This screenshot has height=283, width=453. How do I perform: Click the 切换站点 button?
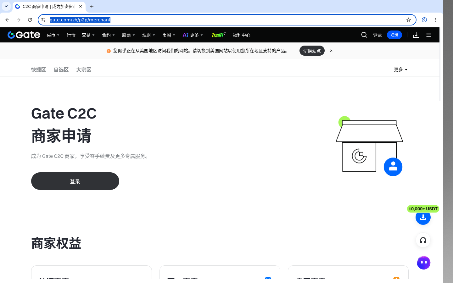(312, 51)
